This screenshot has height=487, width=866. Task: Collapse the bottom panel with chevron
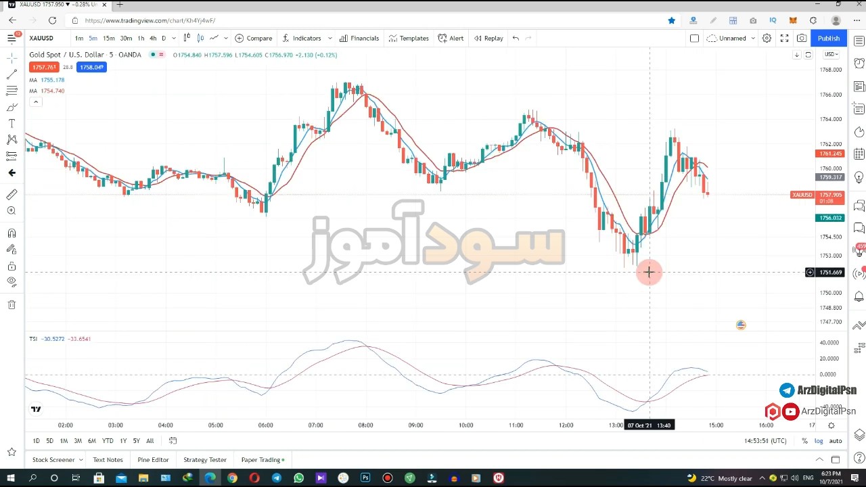tap(819, 460)
